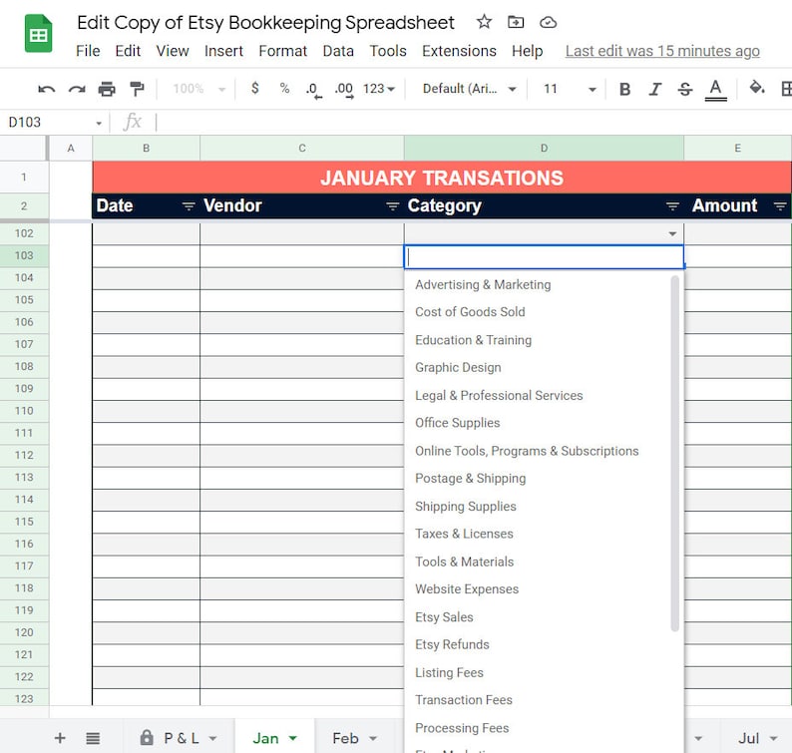Open the Insert menu

coord(223,51)
